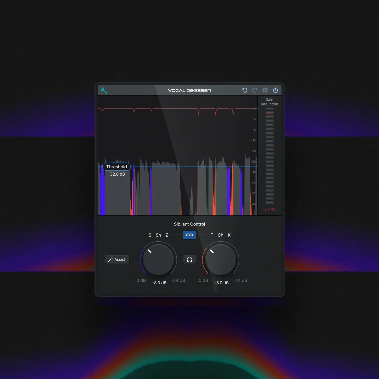This screenshot has height=379, width=379.
Task: Click the Gain Reduction meter
Action: pyautogui.click(x=269, y=156)
